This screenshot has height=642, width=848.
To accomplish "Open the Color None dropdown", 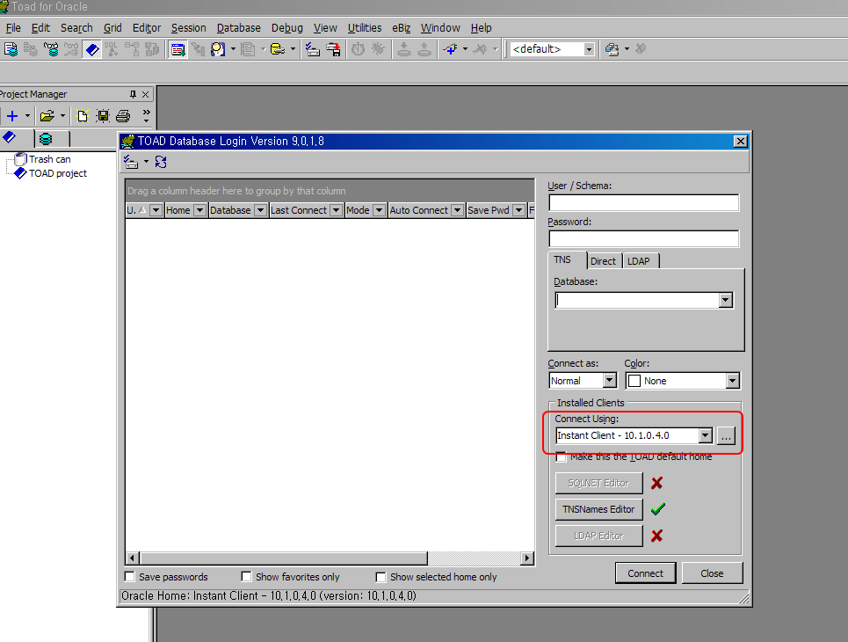I will point(732,381).
